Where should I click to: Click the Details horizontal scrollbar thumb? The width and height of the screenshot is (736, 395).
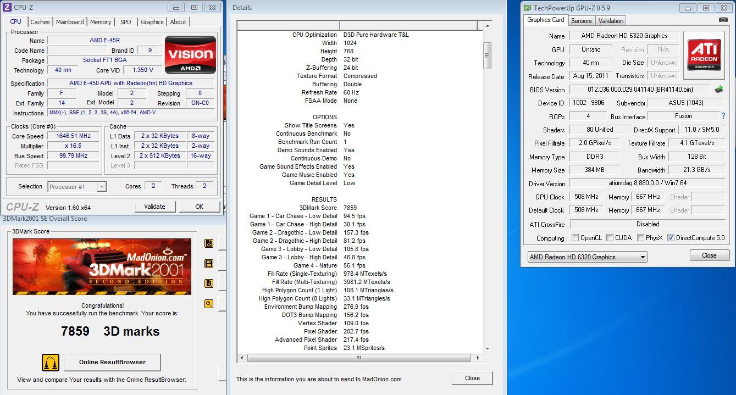pos(359,358)
